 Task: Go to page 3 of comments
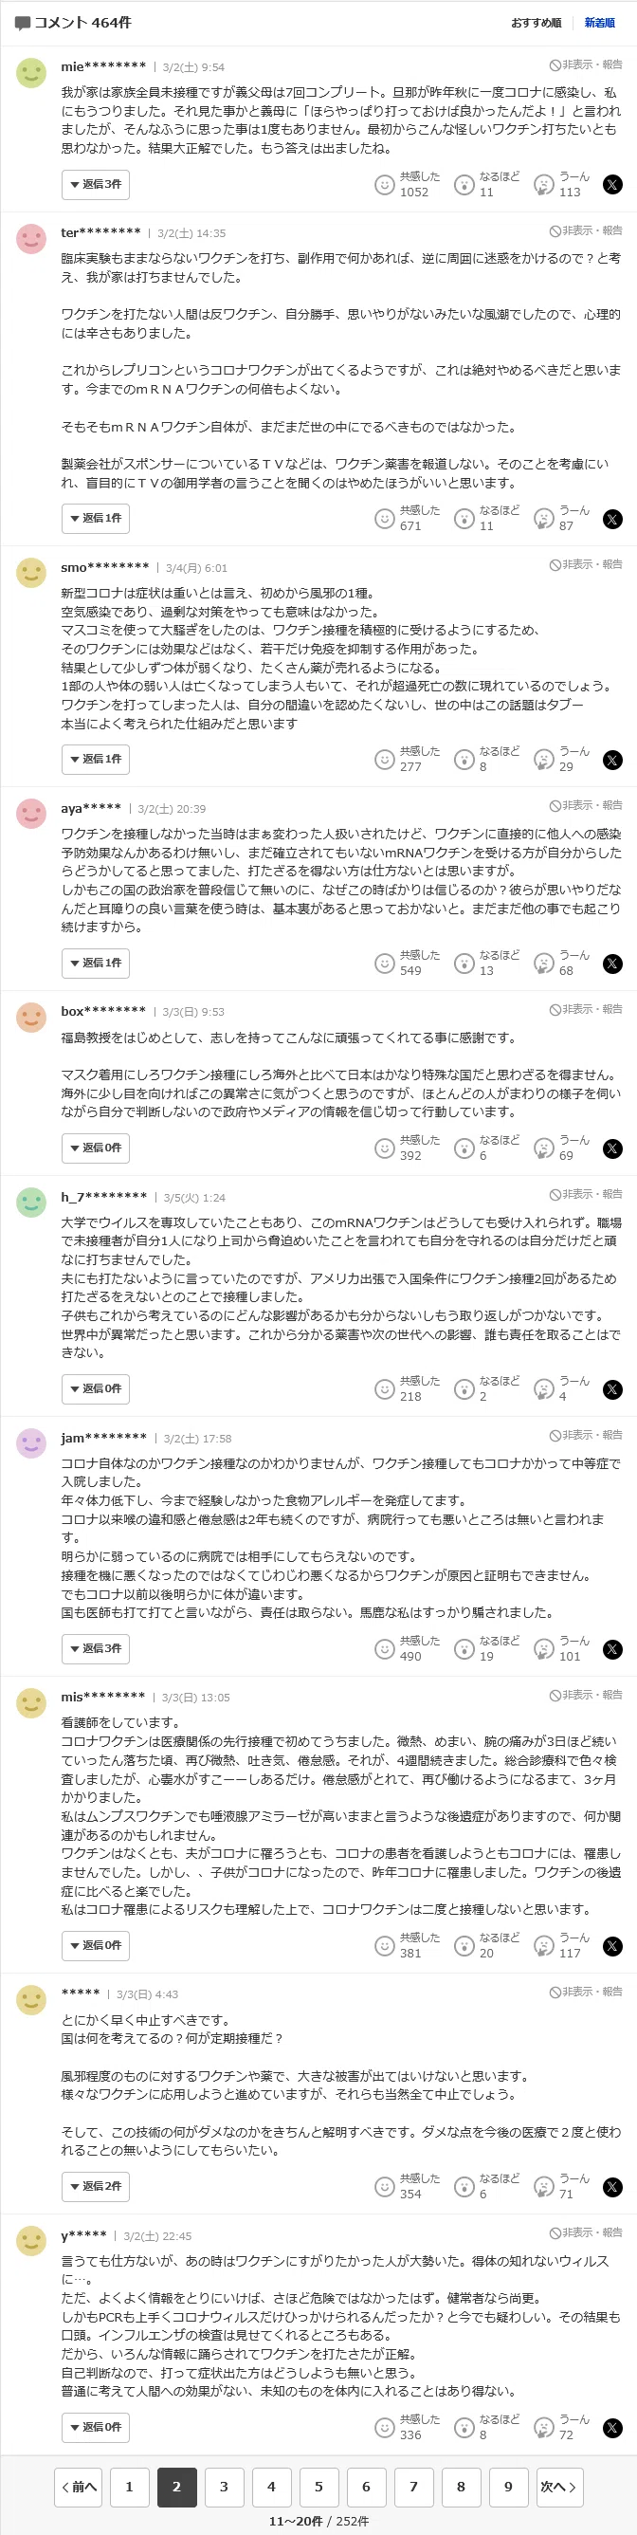[x=224, y=2486]
